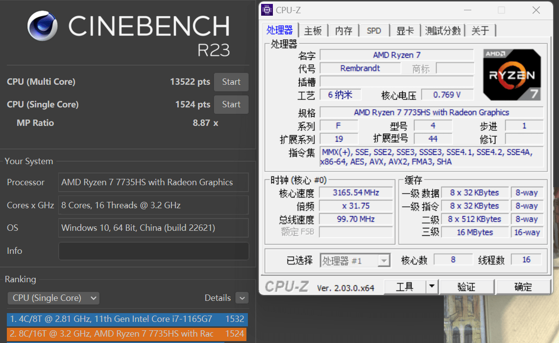Click the 13522 pts multi core score

[x=190, y=82]
